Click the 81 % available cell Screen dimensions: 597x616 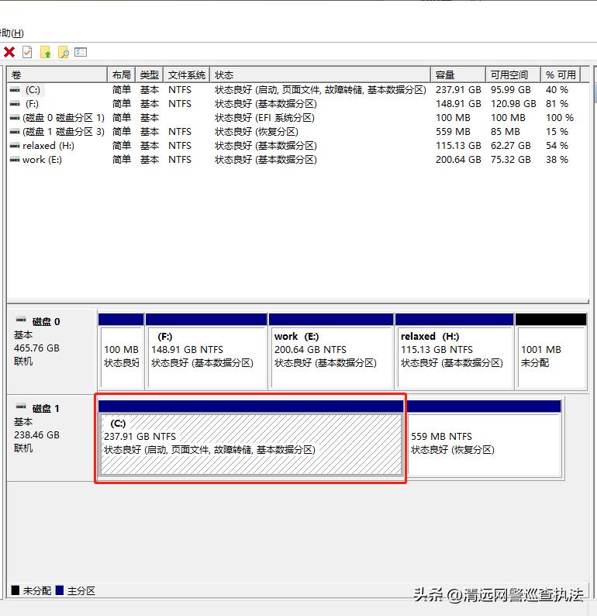[x=557, y=104]
